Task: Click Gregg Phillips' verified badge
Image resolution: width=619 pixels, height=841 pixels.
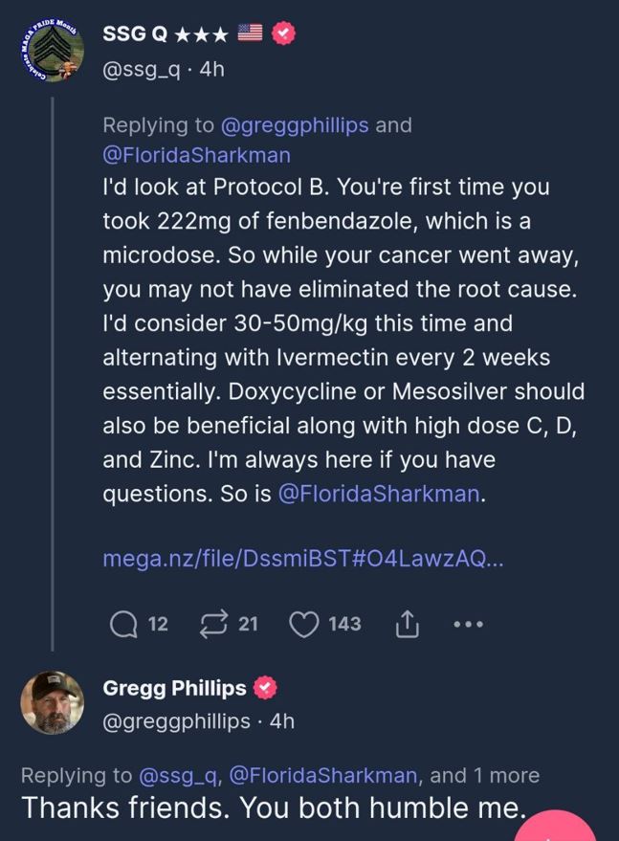Action: 266,688
